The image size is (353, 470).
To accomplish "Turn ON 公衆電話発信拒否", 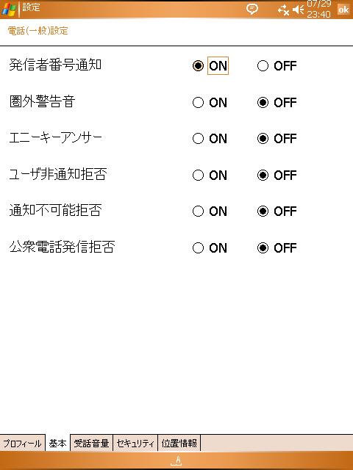I will point(210,248).
